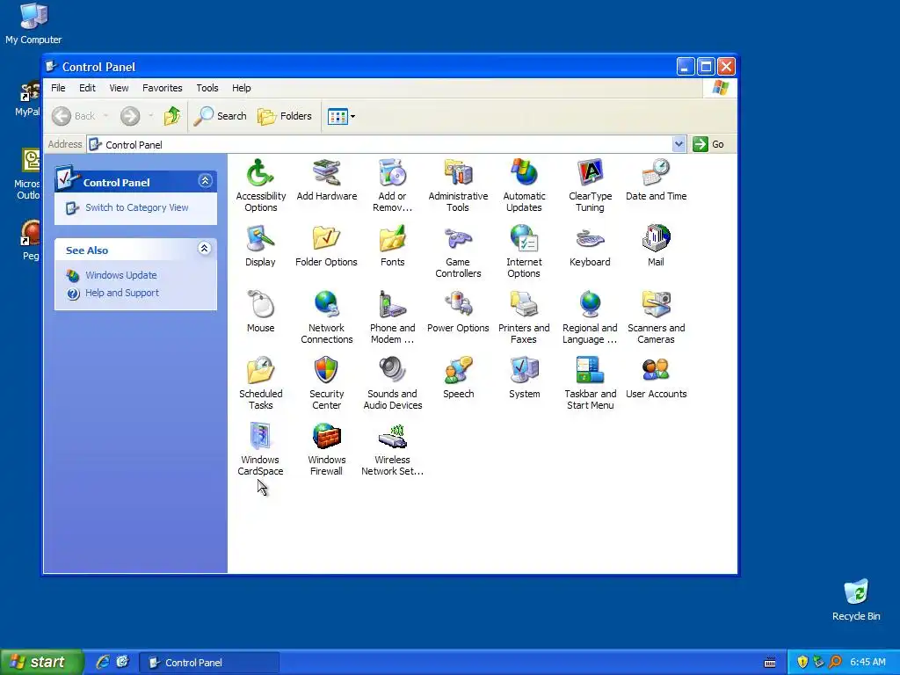This screenshot has height=675, width=900.
Task: Select My Computer desktop icon
Action: click(33, 24)
